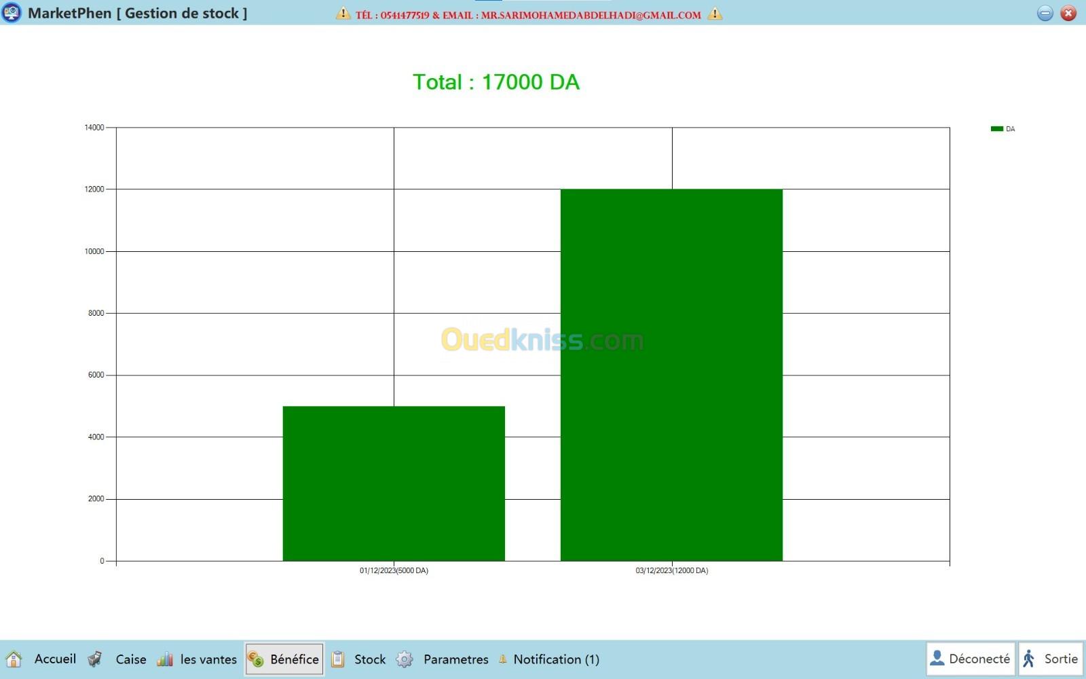The width and height of the screenshot is (1086, 679).
Task: Click the 03/12/2023(12000 DA) axis label
Action: click(672, 571)
